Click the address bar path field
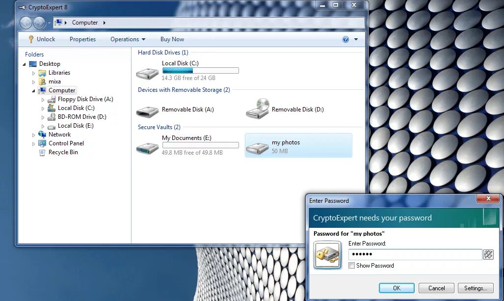Image resolution: width=504 pixels, height=301 pixels. [x=209, y=23]
